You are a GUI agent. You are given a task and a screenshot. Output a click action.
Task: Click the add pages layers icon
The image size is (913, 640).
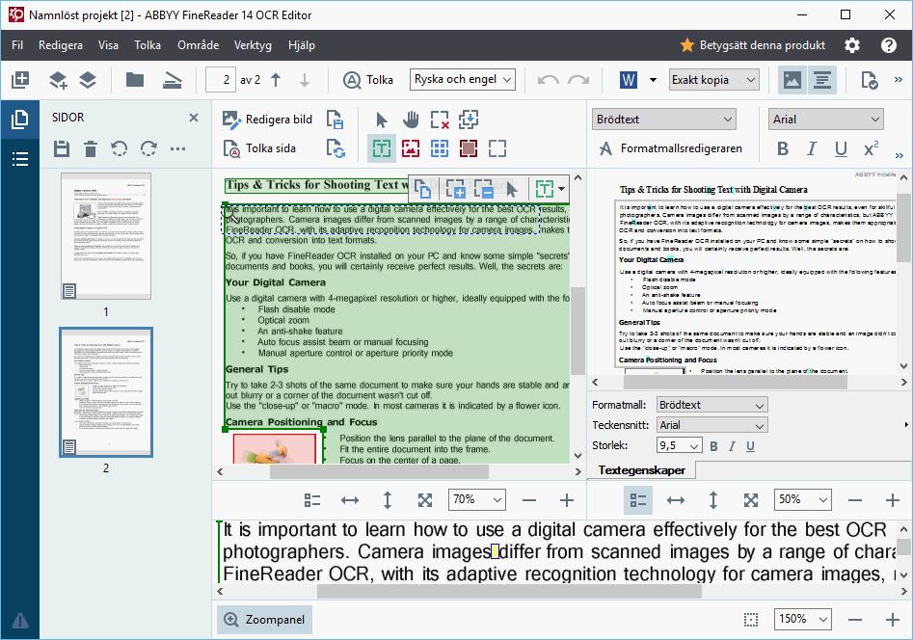tap(58, 80)
